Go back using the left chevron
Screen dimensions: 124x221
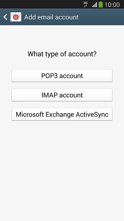(5, 17)
